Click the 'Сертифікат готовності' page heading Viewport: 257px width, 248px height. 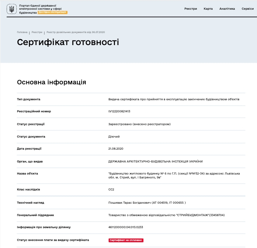point(68,42)
